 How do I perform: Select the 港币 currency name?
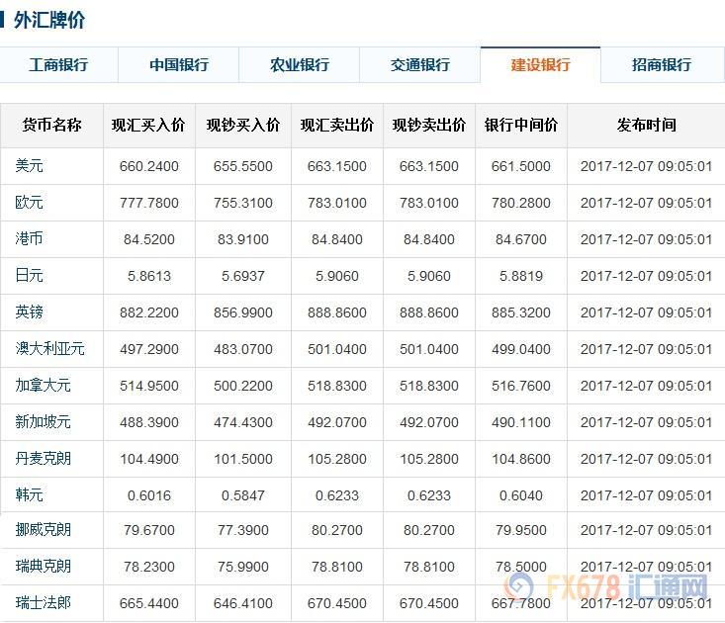29,238
